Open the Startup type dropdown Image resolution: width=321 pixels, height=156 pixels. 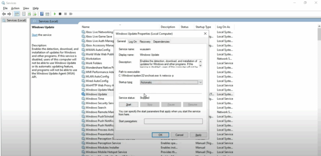click(x=171, y=82)
